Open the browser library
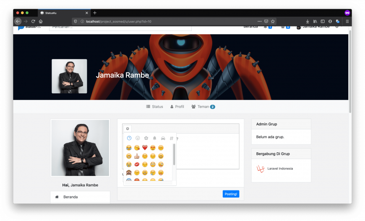Image resolution: width=365 pixels, height=221 pixels. pyautogui.click(x=315, y=21)
